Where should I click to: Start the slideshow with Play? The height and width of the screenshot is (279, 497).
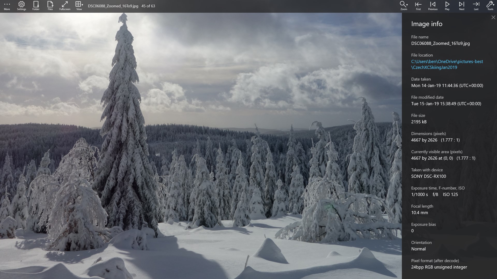click(447, 4)
